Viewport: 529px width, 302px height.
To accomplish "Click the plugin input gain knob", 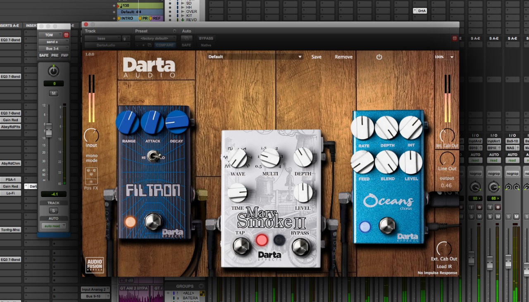I will tap(91, 135).
